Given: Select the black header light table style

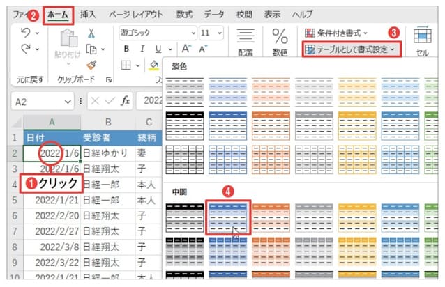Looking at the screenshot, I should (x=185, y=126).
